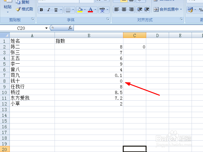Open alignment group dialog launcher

click(181, 19)
